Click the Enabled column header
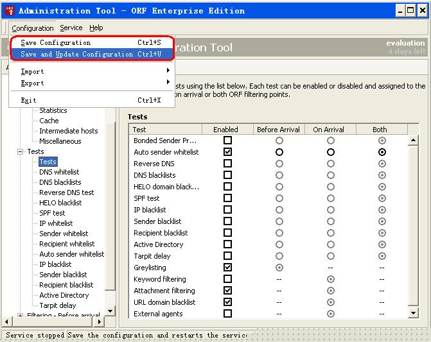The height and width of the screenshot is (342, 431). click(225, 130)
